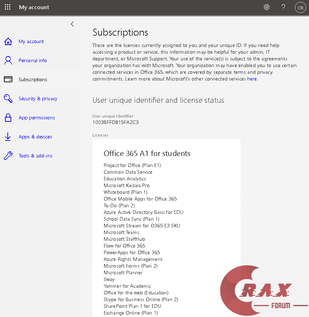Open the Settings gear icon
This screenshot has width=309, height=317.
click(x=266, y=7)
